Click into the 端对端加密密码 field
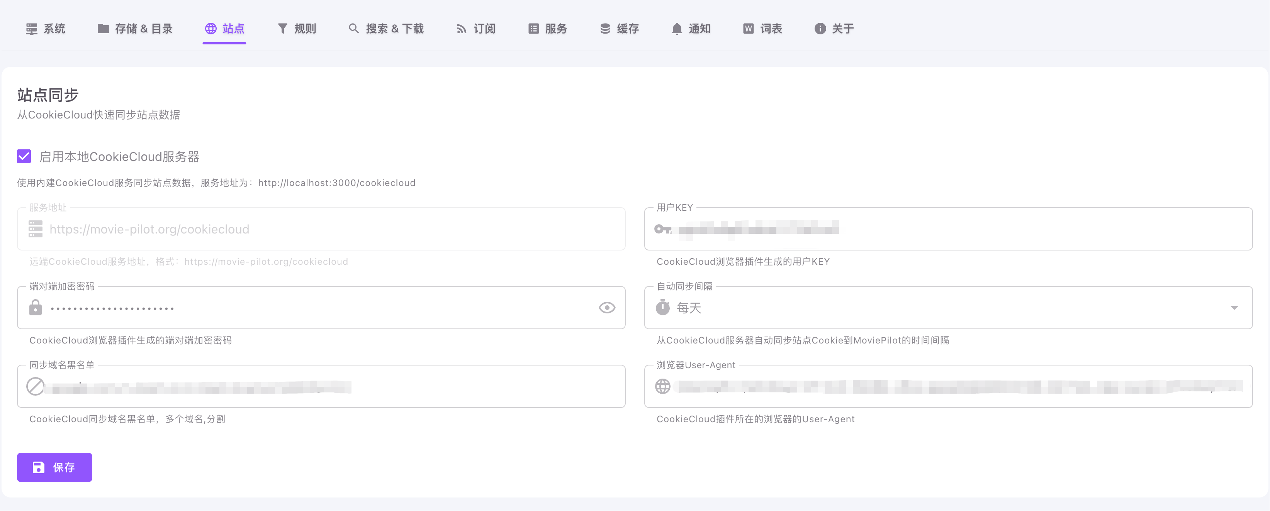 tap(321, 308)
